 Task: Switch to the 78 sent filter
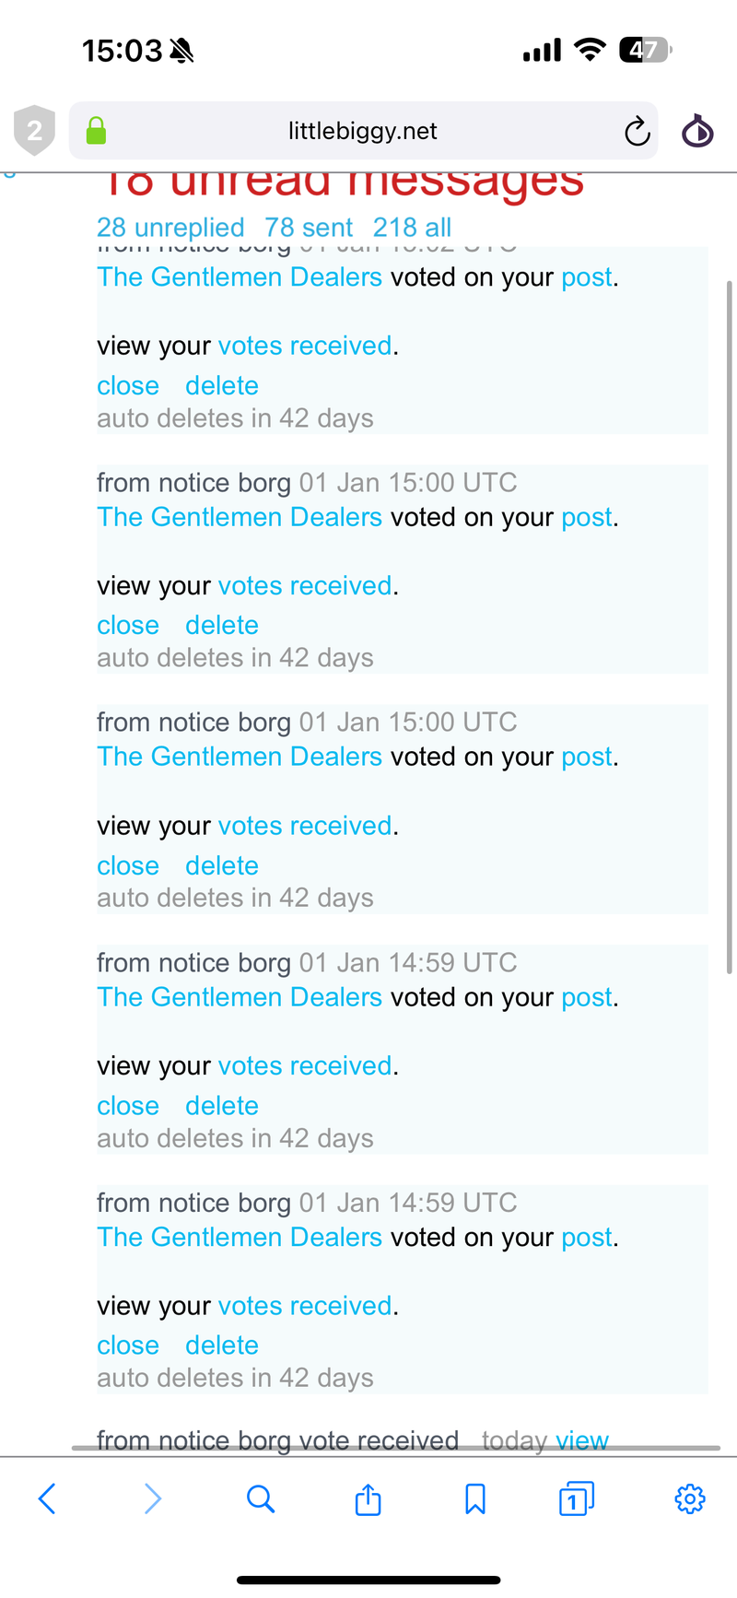309,228
